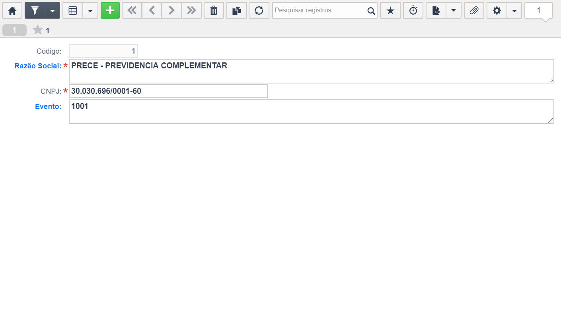Delete the record with trash icon
This screenshot has height=333, width=561.
point(214,11)
